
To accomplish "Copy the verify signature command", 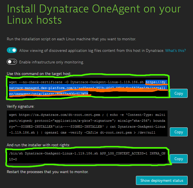I will pos(179,132).
